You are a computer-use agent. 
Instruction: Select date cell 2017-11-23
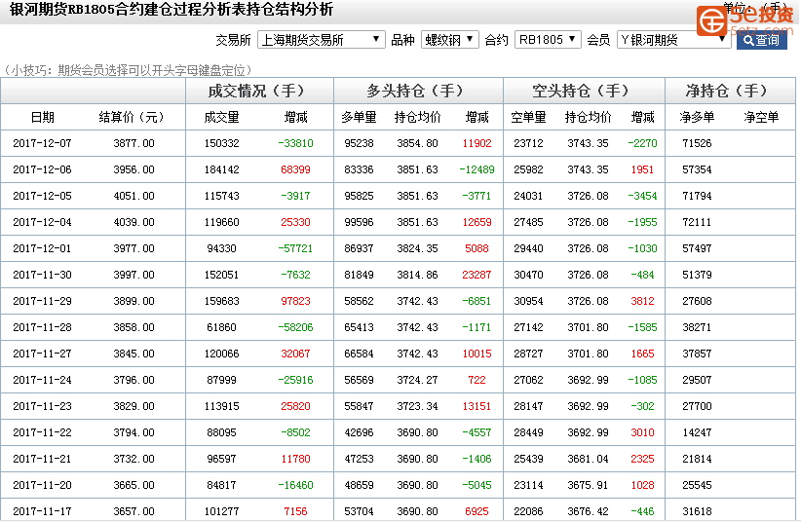[x=43, y=406]
